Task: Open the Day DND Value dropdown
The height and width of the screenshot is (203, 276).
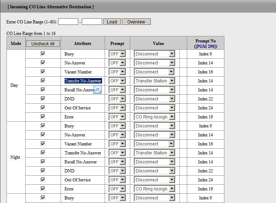Action: coord(154,99)
